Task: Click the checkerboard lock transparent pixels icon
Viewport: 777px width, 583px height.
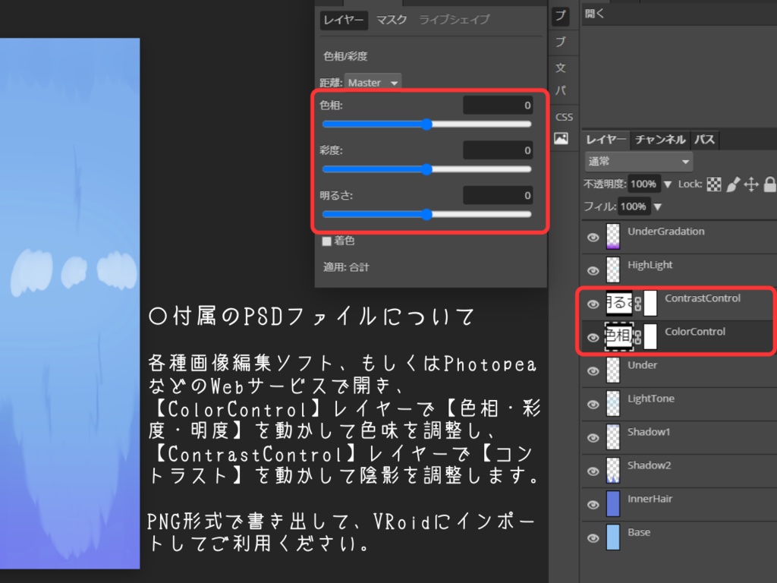Action: coord(714,184)
